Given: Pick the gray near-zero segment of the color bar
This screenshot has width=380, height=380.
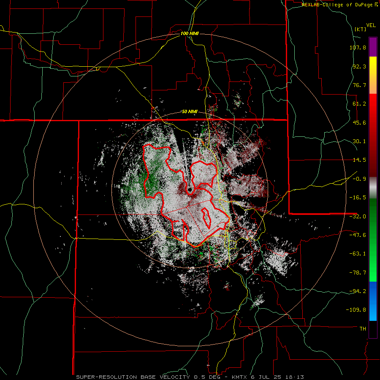Looking at the screenshot, I should [x=373, y=187].
